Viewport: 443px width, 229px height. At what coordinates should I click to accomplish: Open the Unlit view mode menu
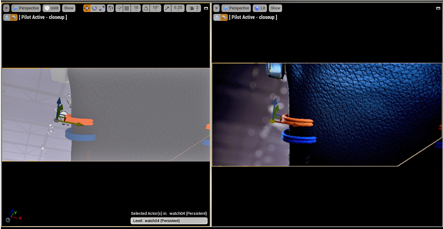(51, 8)
